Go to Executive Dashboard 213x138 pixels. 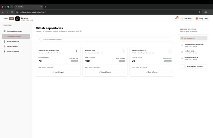(x=16, y=31)
